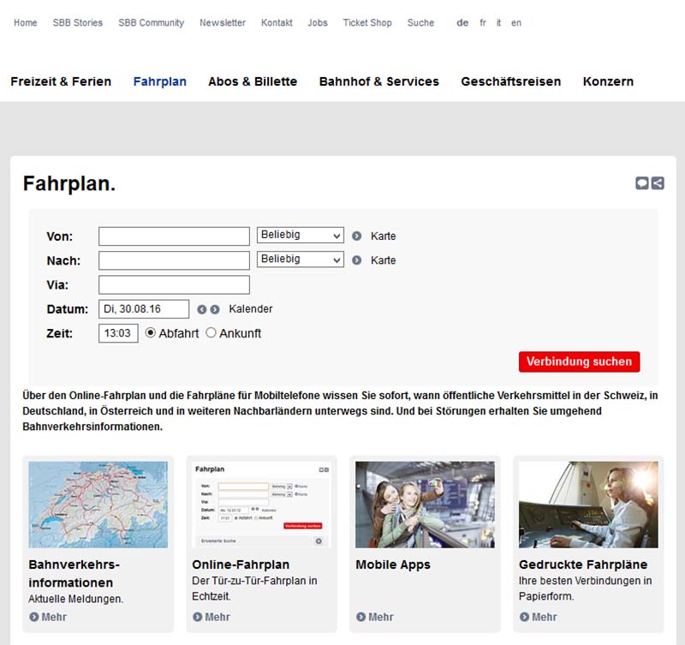Image resolution: width=685 pixels, height=645 pixels.
Task: Select the Ankunft radio button
Action: (211, 333)
